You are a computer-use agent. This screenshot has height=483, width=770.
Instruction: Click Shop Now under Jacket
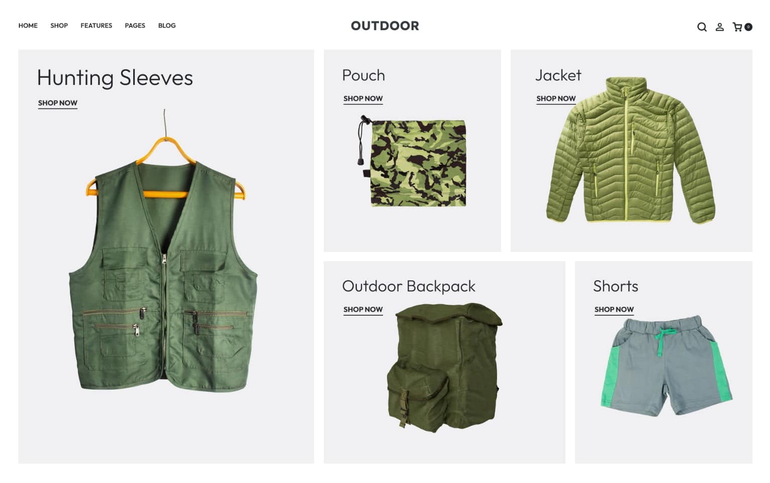[x=556, y=98]
